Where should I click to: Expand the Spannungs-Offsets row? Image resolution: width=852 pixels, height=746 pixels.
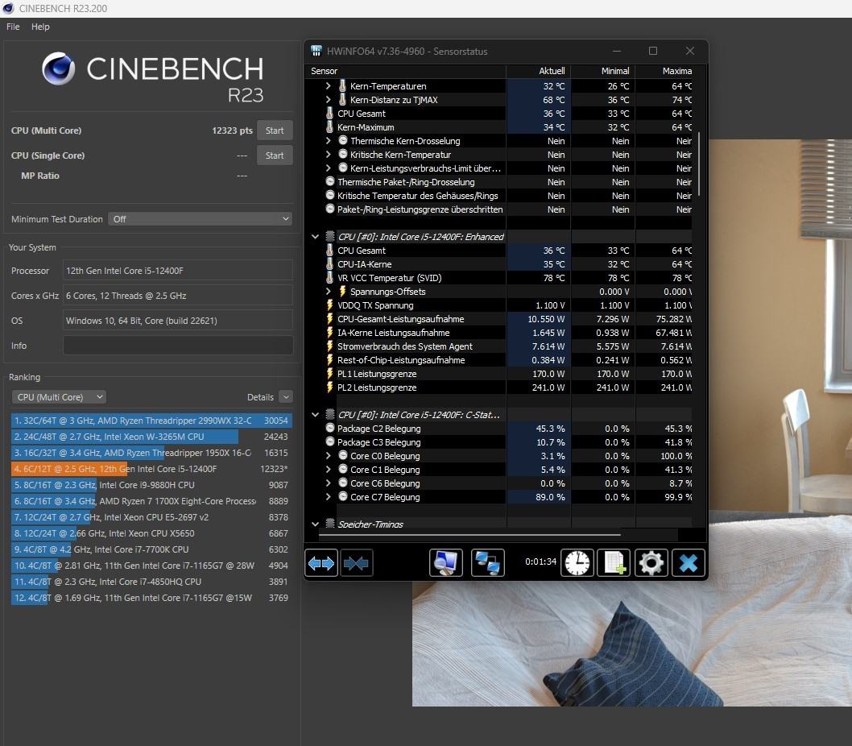click(x=329, y=291)
